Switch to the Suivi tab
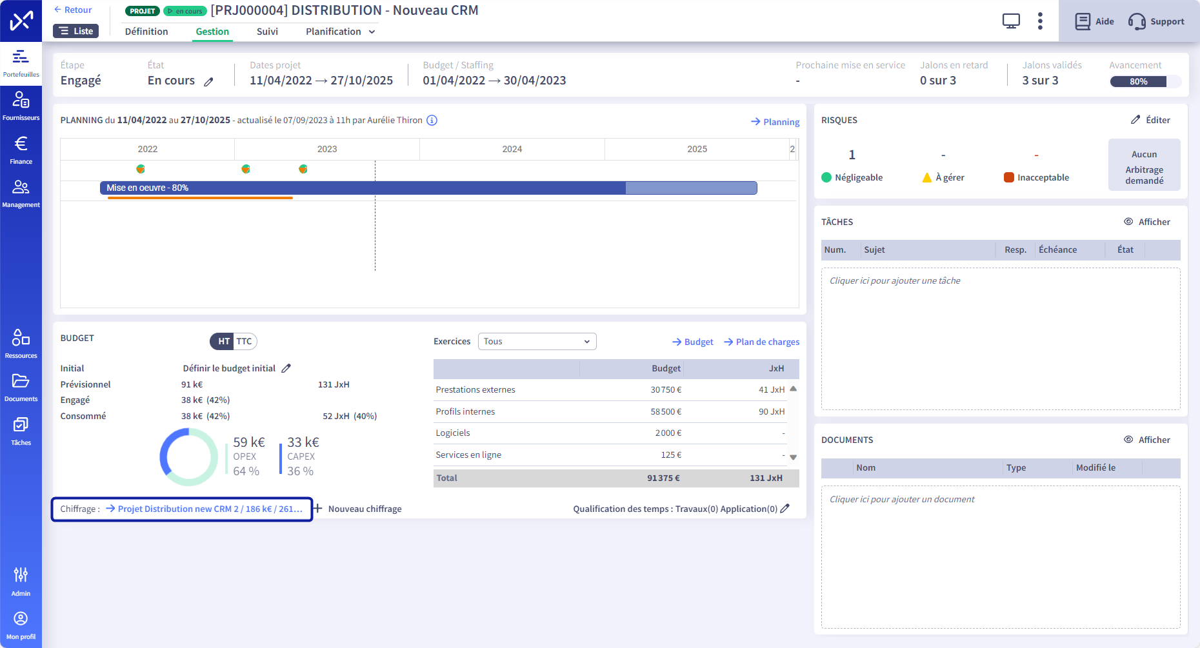 [267, 32]
